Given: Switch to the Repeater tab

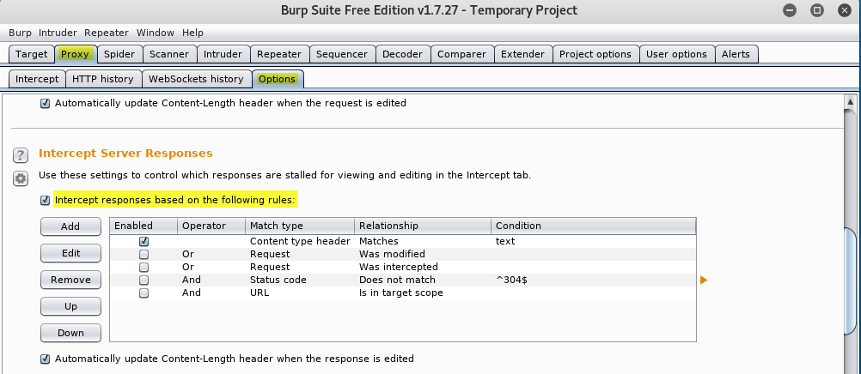Looking at the screenshot, I should click(278, 54).
